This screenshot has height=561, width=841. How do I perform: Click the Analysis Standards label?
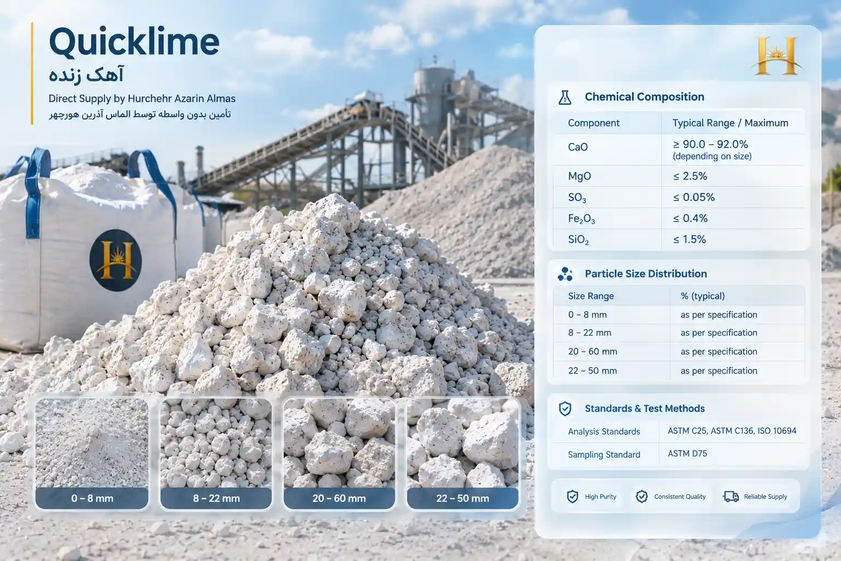[x=604, y=432]
